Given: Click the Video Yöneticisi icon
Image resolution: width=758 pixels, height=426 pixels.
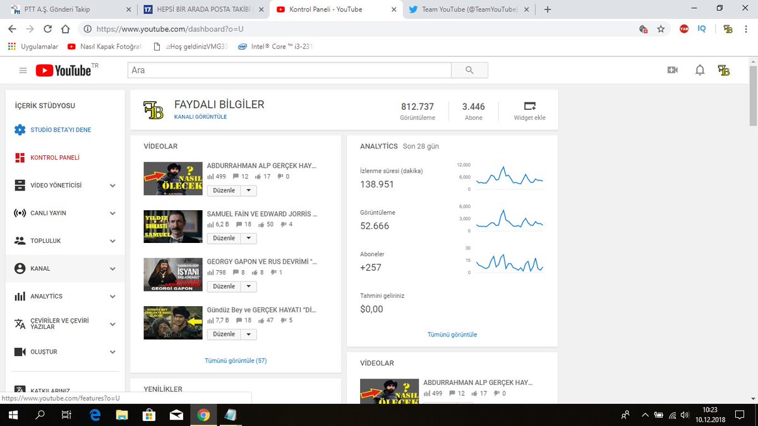Looking at the screenshot, I should click(20, 186).
